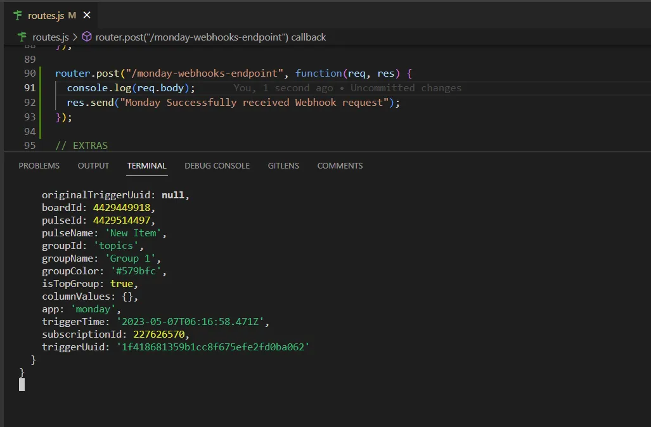Click the app 'monday' value
Image resolution: width=651 pixels, height=427 pixels.
[x=93, y=309]
